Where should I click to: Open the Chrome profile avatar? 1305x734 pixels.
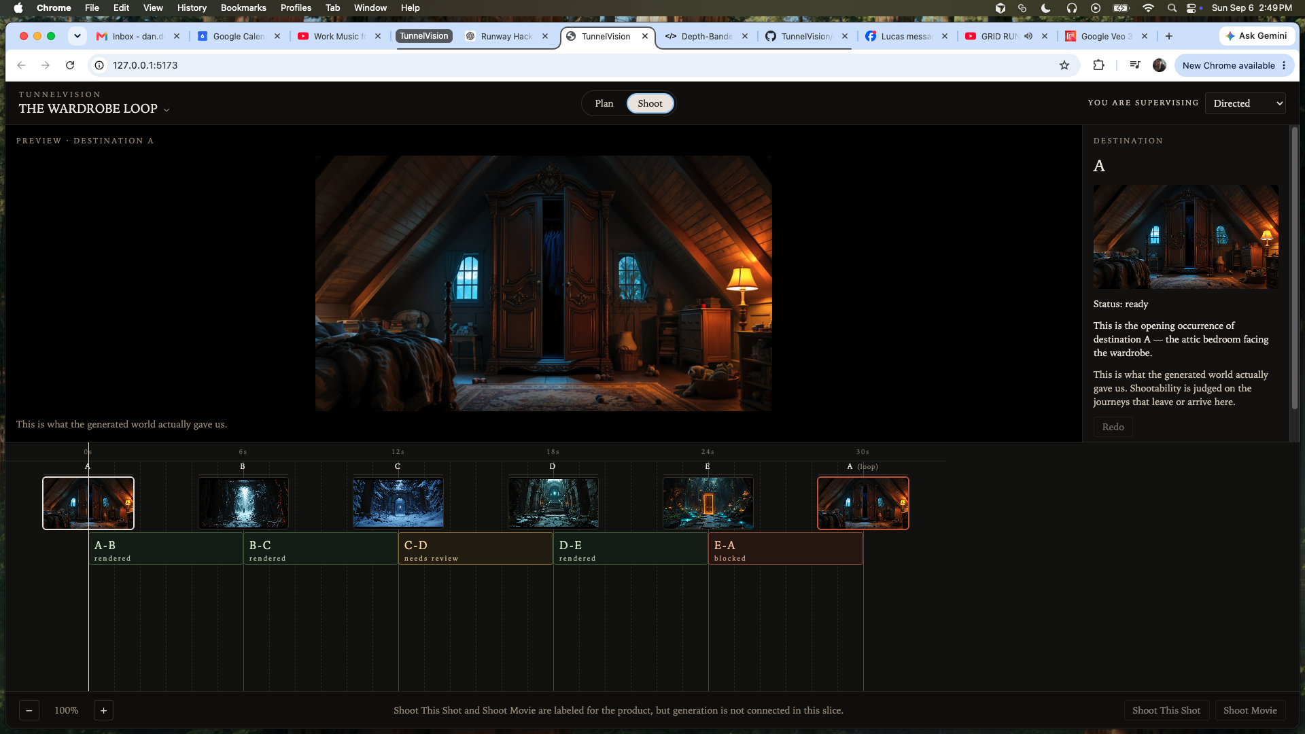click(x=1160, y=65)
